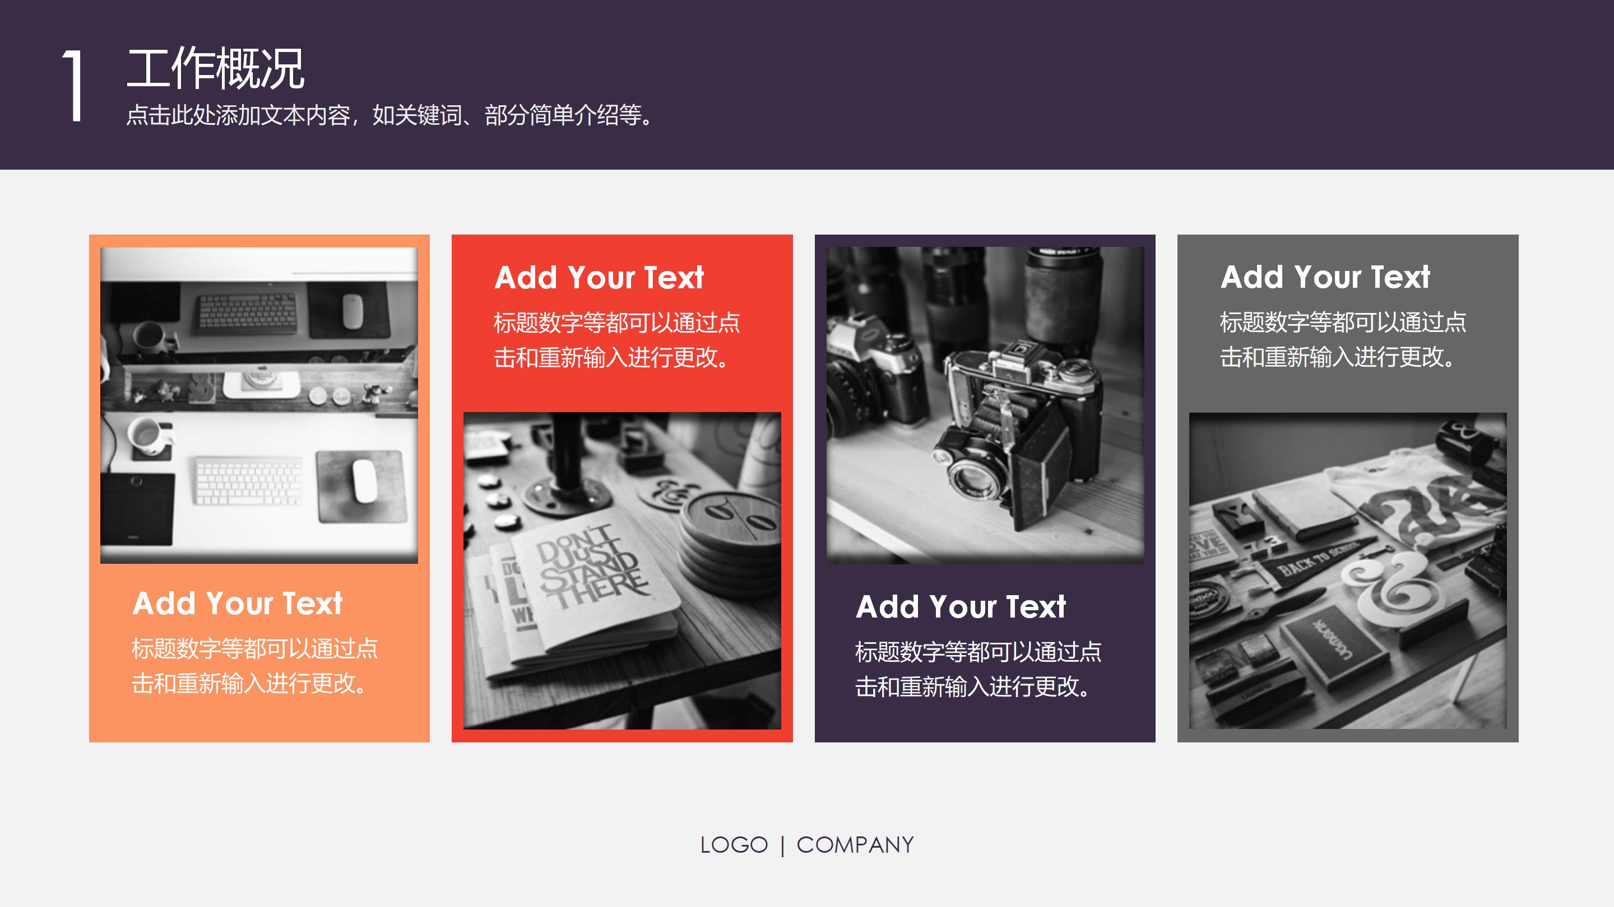Image resolution: width=1614 pixels, height=907 pixels.
Task: Click 'Add Your Text' heading on gray card
Action: [1325, 277]
